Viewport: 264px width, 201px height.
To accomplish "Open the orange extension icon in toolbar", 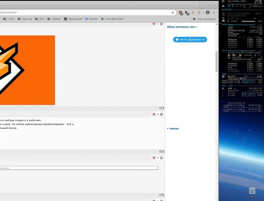I will [193, 13].
